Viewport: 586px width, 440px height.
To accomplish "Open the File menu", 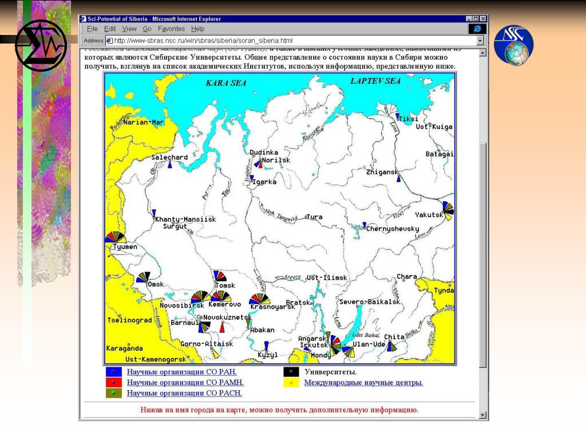I will [92, 29].
